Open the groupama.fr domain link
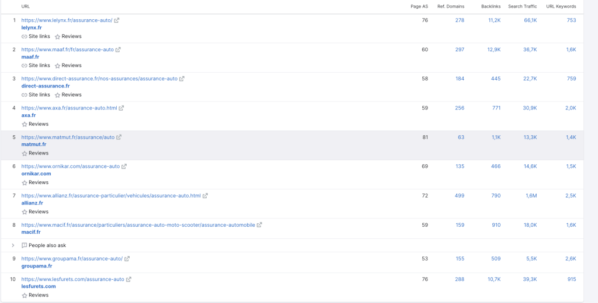 pyautogui.click(x=37, y=266)
